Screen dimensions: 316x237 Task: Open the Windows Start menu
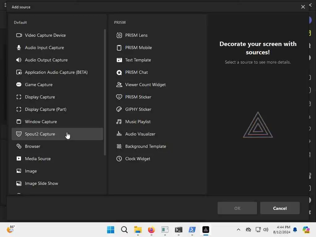[x=111, y=230]
